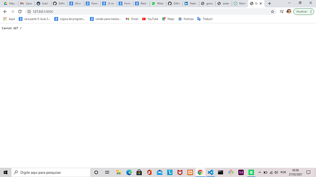
Task: Open the Apps shortcut in bookmarks bar
Action: (x=9, y=19)
